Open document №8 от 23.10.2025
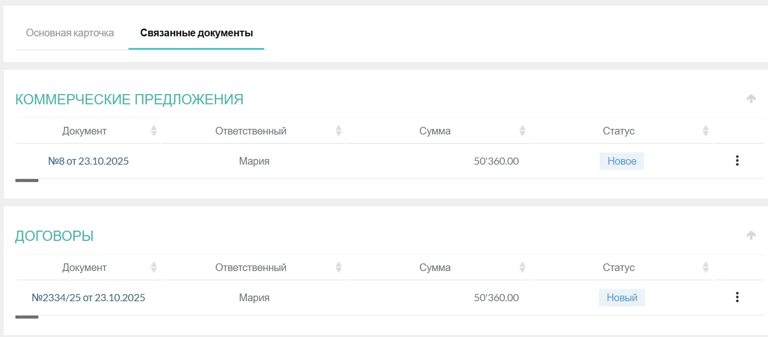This screenshot has width=768, height=337. click(x=88, y=161)
